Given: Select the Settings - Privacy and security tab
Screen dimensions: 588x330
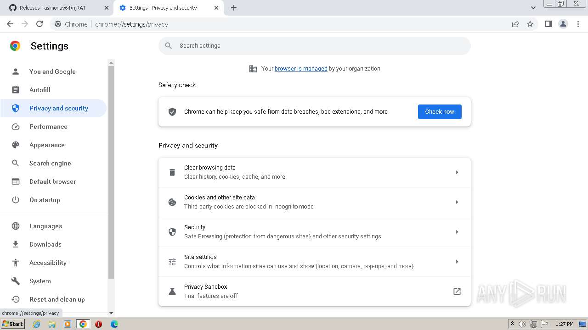Looking at the screenshot, I should [x=168, y=8].
